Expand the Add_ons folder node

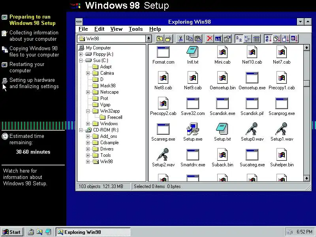(88, 136)
